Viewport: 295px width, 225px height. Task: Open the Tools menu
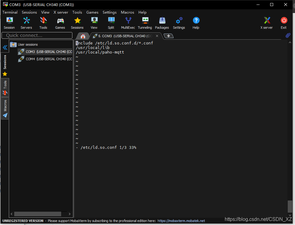pyautogui.click(x=77, y=12)
